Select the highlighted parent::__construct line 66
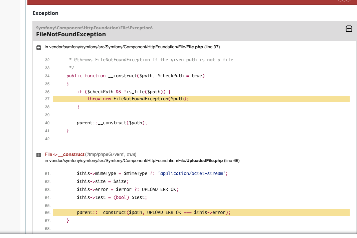 click(x=201, y=213)
